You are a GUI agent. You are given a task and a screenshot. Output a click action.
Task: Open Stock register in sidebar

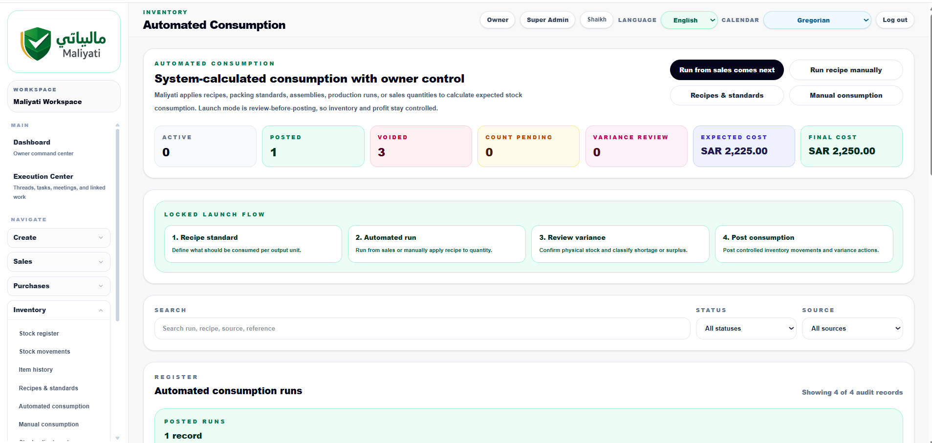coord(39,334)
